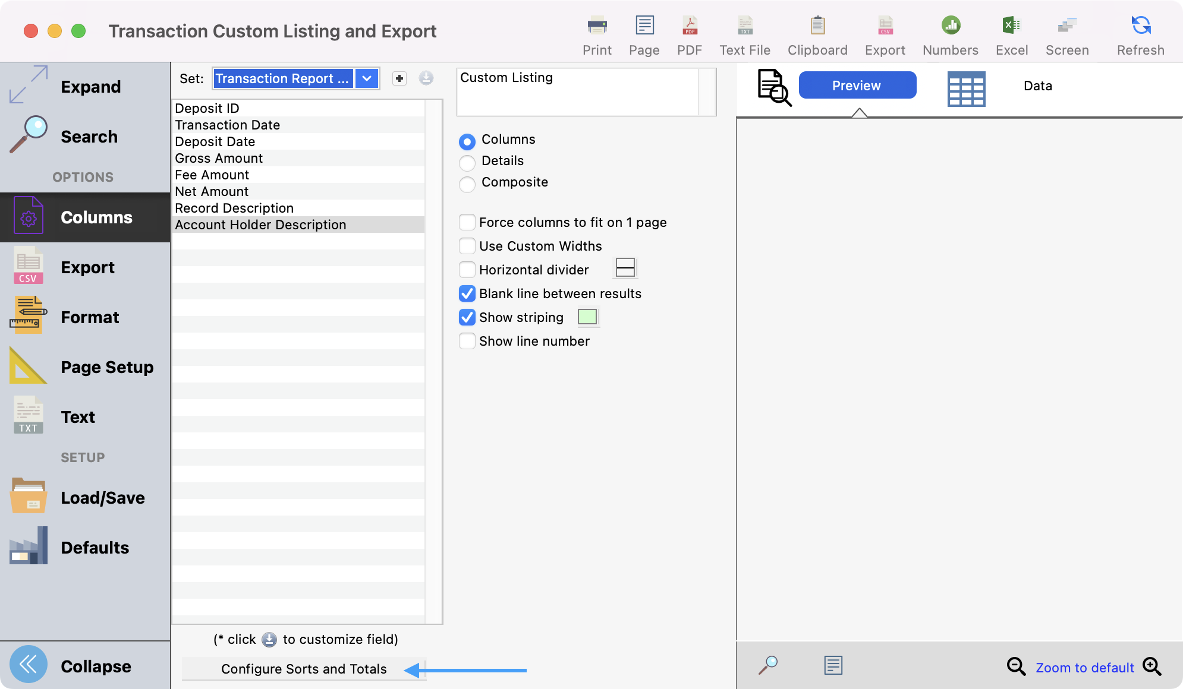Click the Refresh toolbar icon
Image resolution: width=1183 pixels, height=689 pixels.
click(x=1140, y=26)
